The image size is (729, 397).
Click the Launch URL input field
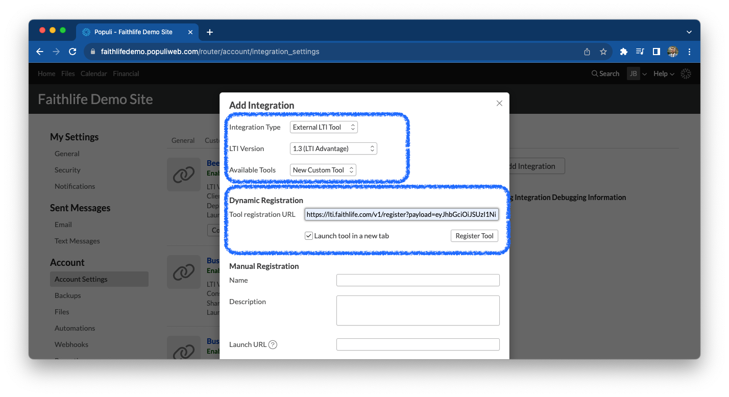pos(418,344)
